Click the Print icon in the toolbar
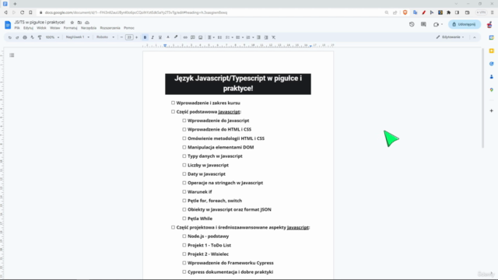The width and height of the screenshot is (498, 280). point(25,37)
